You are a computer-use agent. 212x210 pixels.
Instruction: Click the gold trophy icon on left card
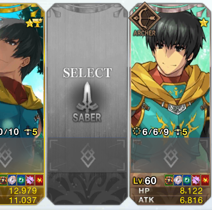pyautogui.click(x=38, y=23)
